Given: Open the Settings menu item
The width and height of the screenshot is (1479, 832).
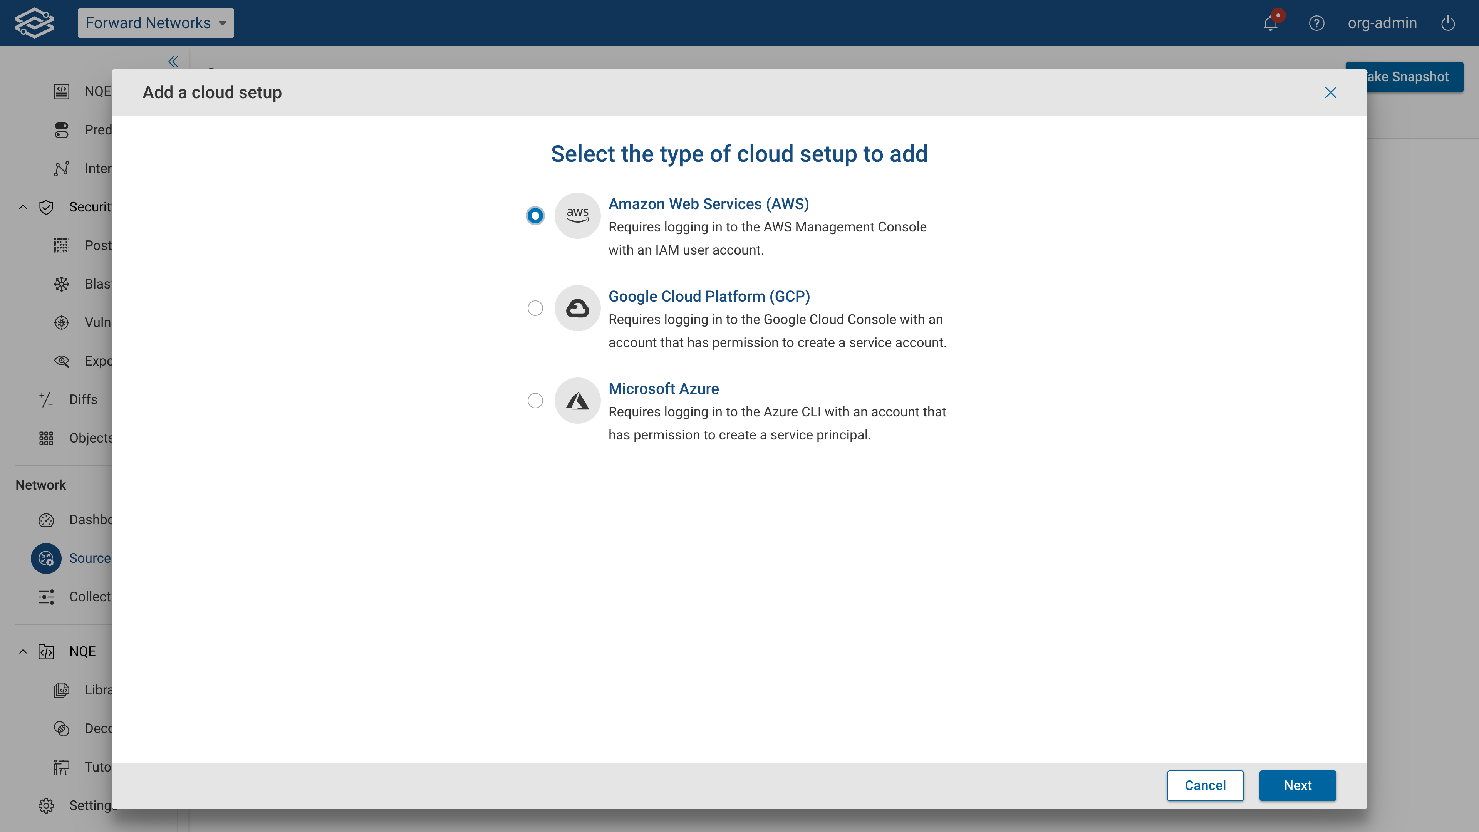Looking at the screenshot, I should coord(46,805).
